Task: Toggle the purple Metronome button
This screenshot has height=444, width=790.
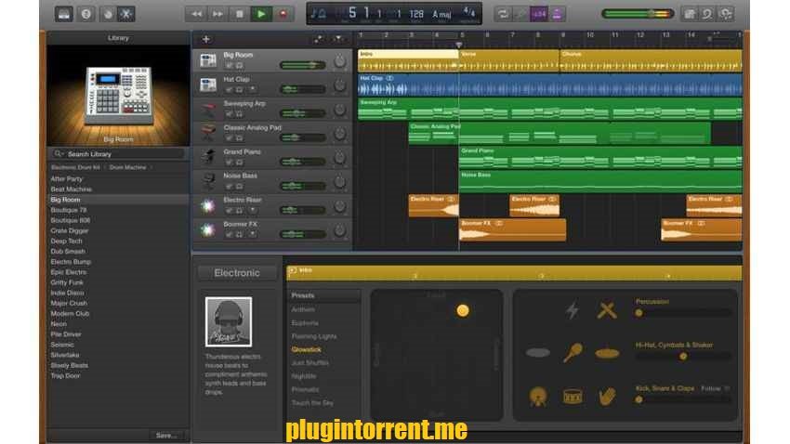Action: (557, 14)
